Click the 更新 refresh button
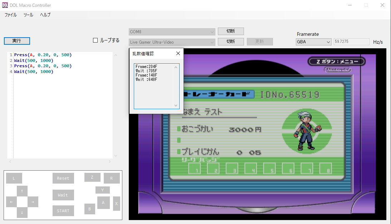 pyautogui.click(x=260, y=42)
